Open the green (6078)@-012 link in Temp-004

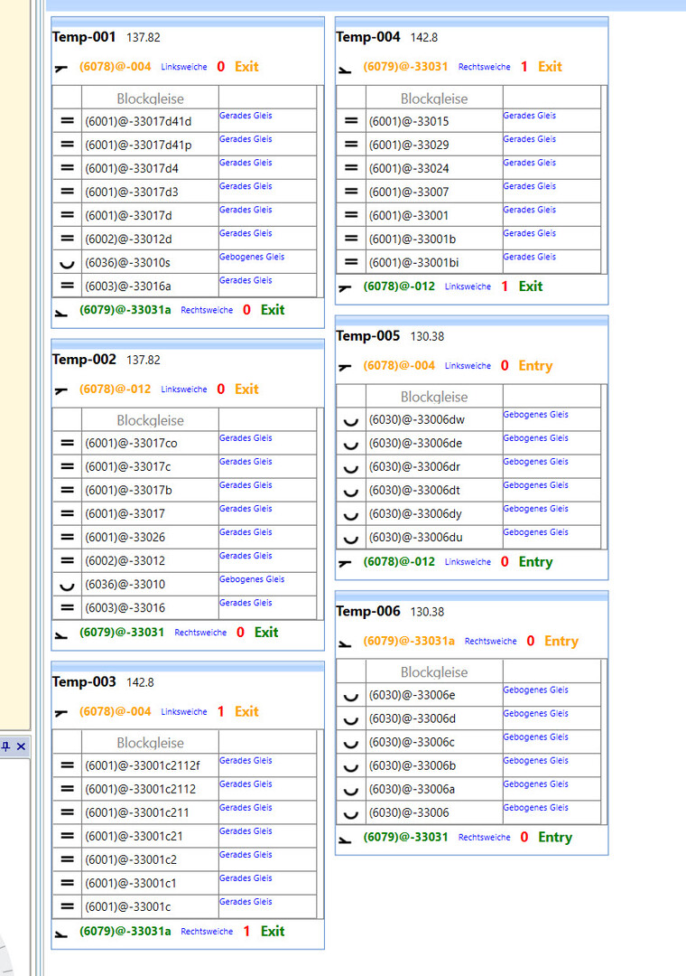(399, 286)
